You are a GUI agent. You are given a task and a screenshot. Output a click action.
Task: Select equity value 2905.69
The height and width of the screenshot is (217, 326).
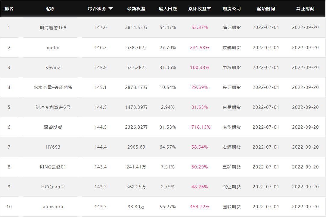pos(136,147)
